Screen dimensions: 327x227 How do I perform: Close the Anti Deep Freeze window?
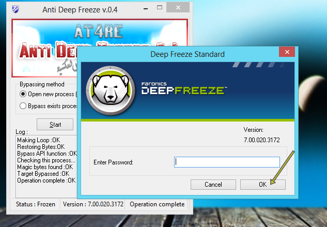tap(178, 8)
